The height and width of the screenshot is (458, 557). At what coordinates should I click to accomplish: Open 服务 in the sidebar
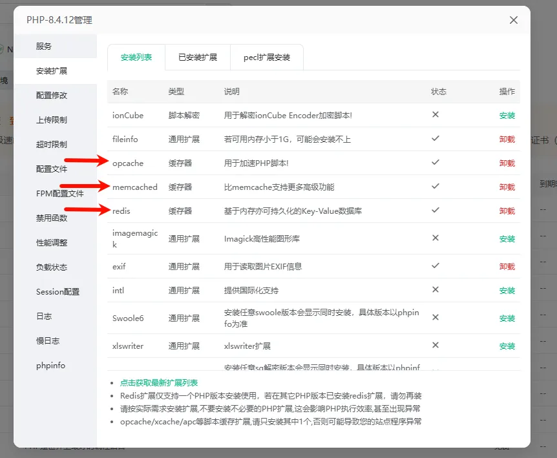(x=44, y=47)
